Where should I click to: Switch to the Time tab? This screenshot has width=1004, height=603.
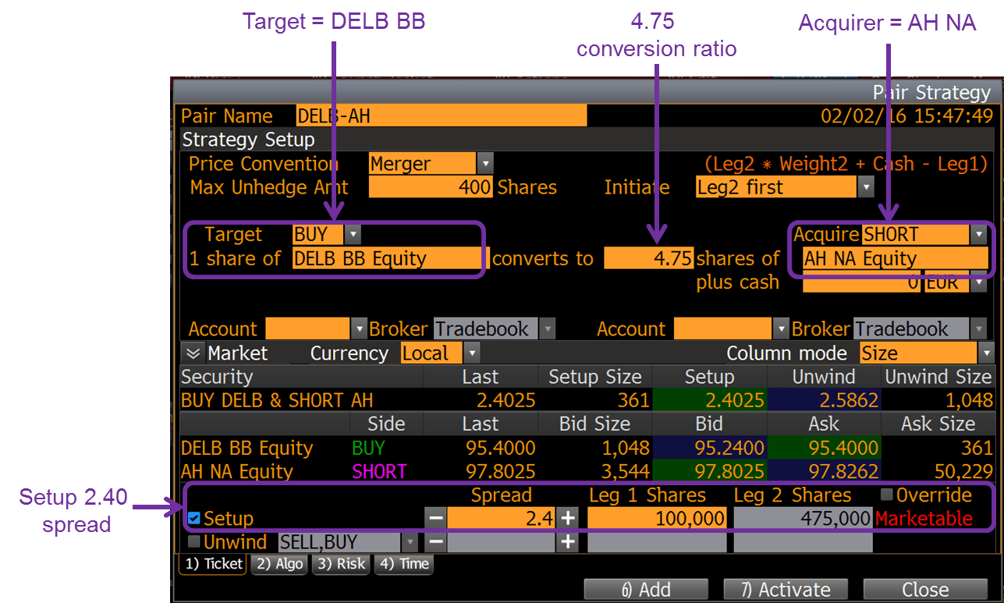click(x=403, y=564)
